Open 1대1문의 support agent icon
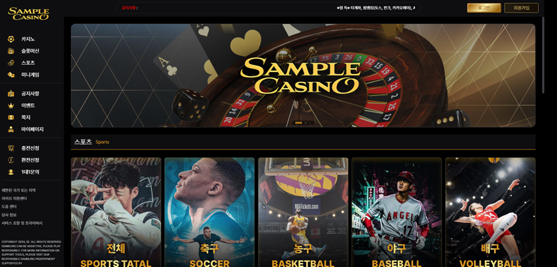Screen dimensions: 557x267 coord(11,172)
